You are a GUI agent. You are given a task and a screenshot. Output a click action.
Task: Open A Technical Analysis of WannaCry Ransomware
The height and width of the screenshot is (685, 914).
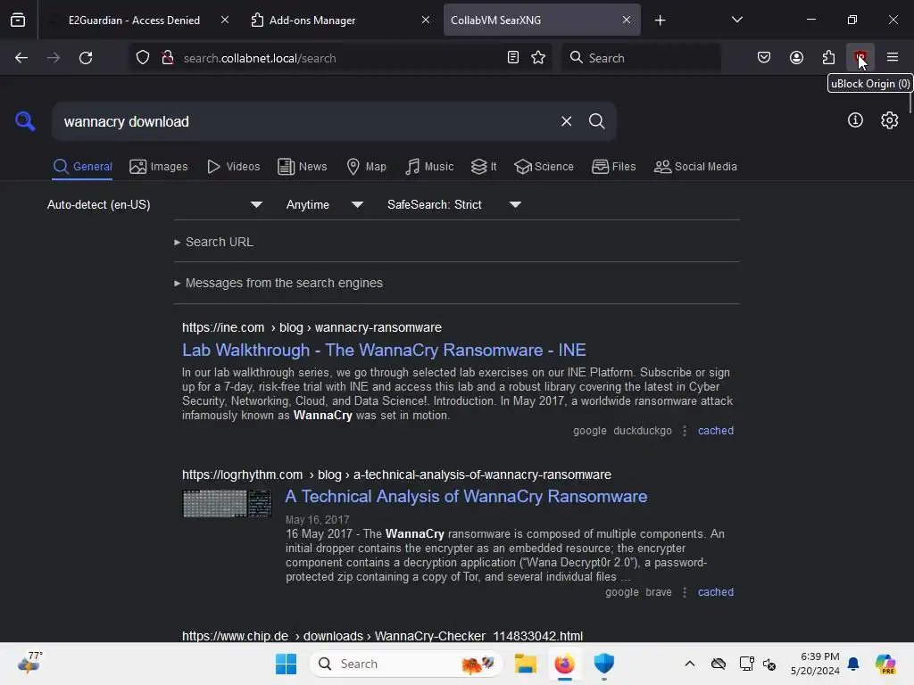tap(466, 496)
